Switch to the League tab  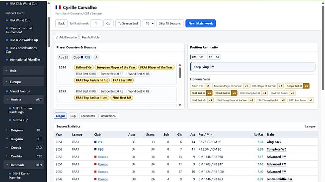pos(60,116)
